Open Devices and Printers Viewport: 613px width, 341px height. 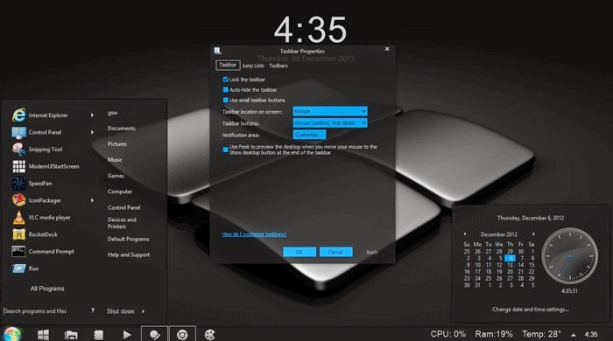[122, 223]
